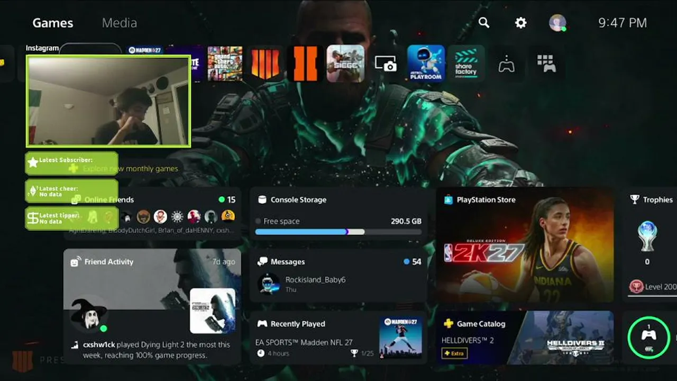Click the online friends names list text
Image resolution: width=677 pixels, height=381 pixels.
pyautogui.click(x=152, y=230)
